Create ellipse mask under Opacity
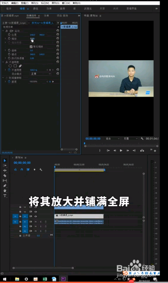This screenshot has width=168, height=283. [x=10, y=66]
